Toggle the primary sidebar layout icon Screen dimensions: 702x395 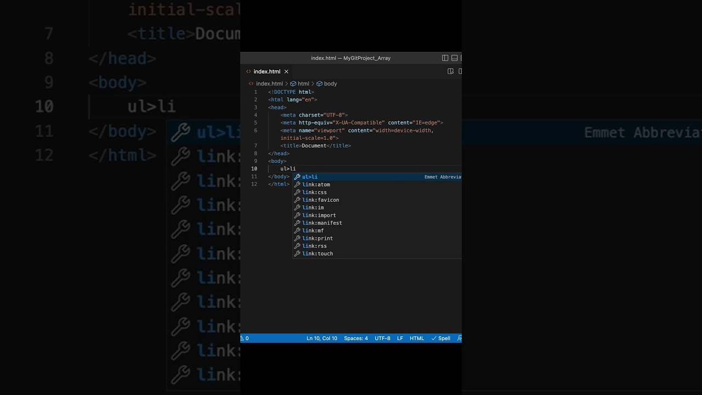click(445, 58)
